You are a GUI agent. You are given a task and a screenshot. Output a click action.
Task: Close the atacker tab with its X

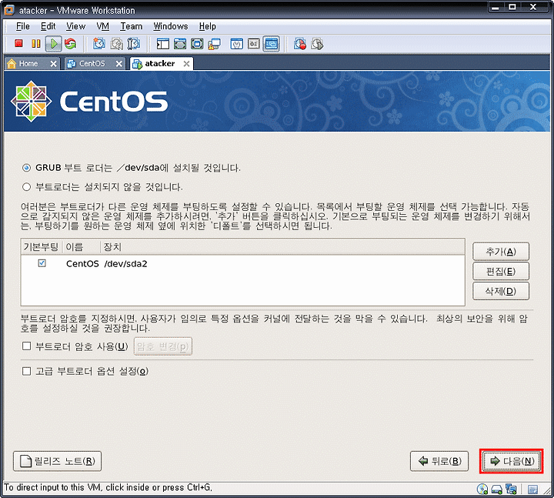click(186, 64)
